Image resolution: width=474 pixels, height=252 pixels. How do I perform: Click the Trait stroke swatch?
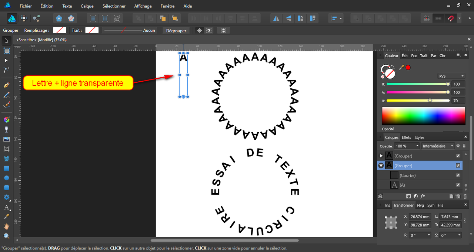pos(92,30)
